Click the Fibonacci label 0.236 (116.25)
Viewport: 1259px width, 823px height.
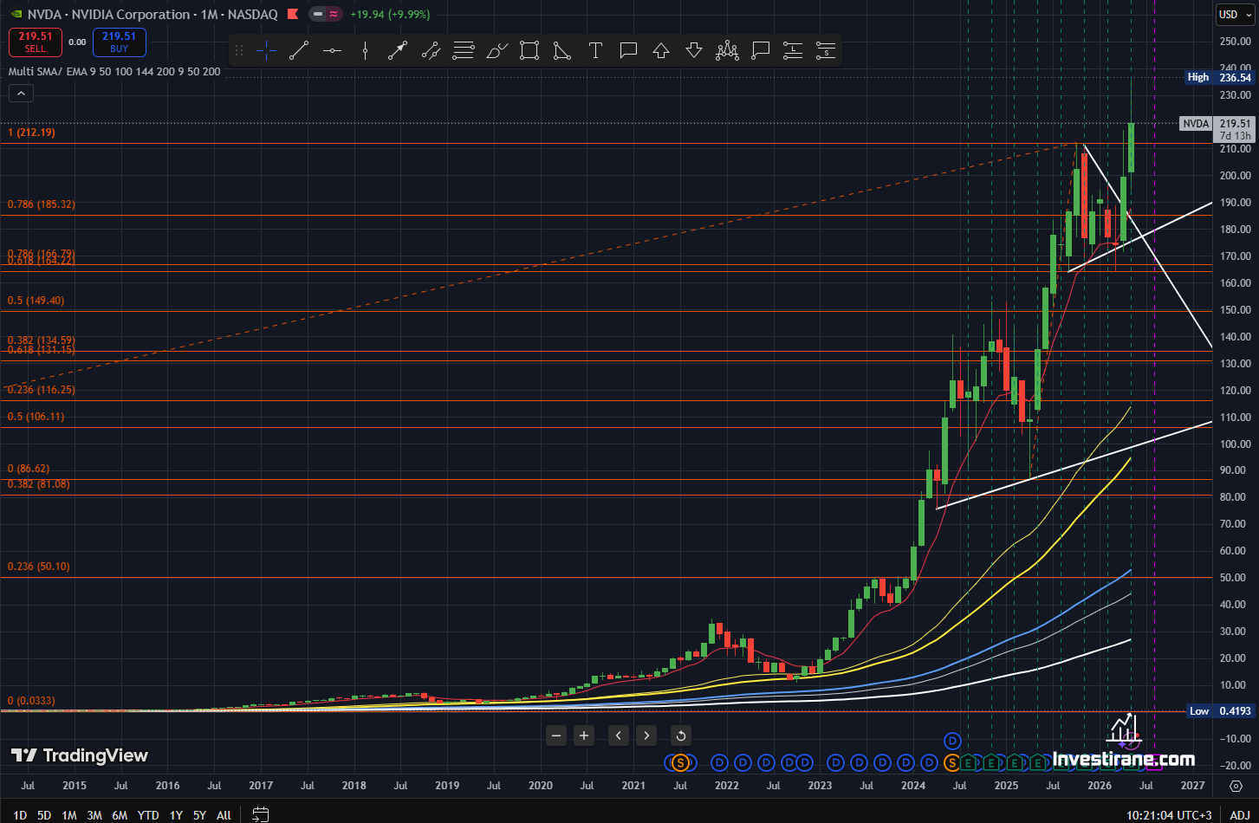(41, 390)
